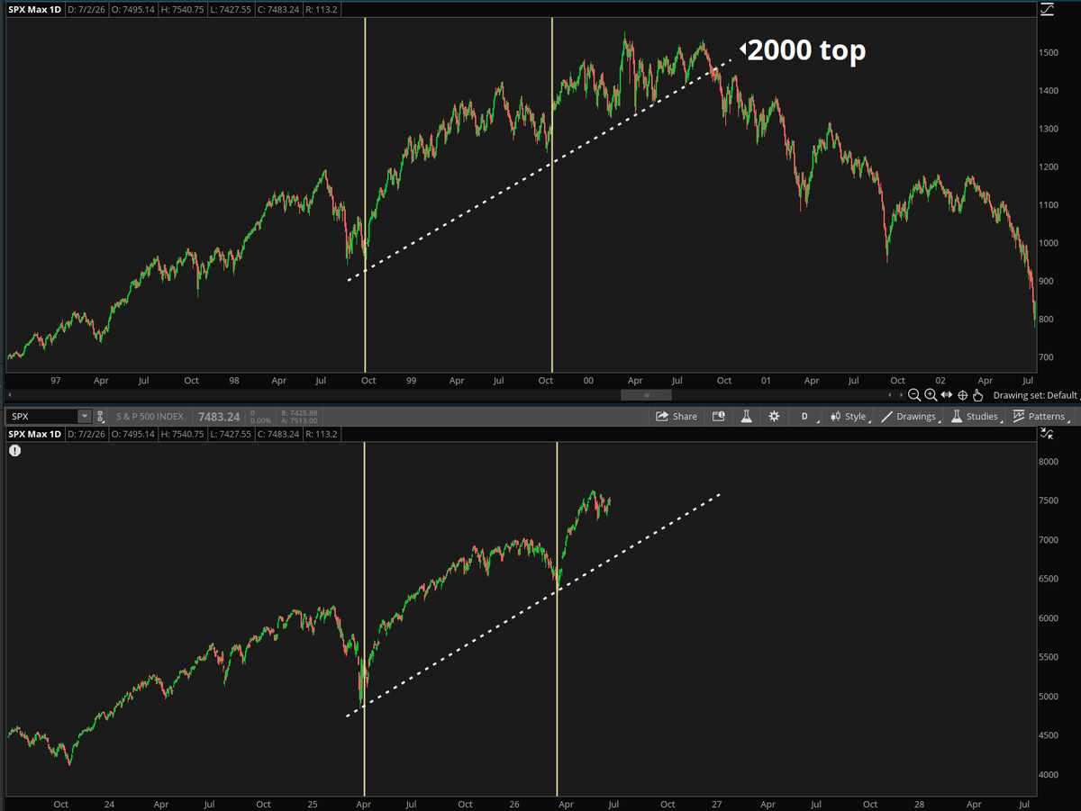Click the 7500 price level on lower axis

(x=1048, y=500)
